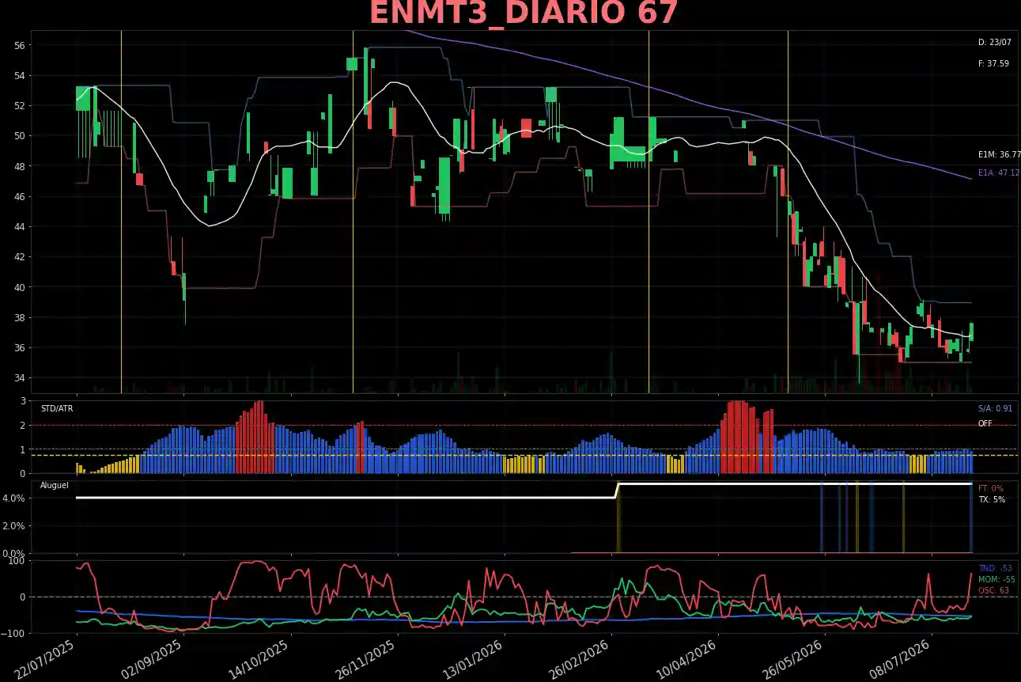This screenshot has height=682, width=1021.
Task: Click the 2.0% Aluguel axis label
Action: [x=15, y=526]
